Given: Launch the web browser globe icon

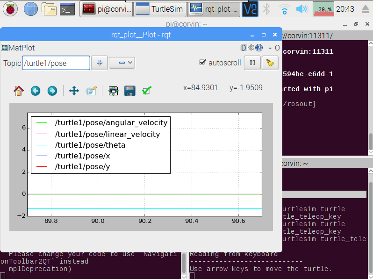Looking at the screenshot, I should 31,9.
